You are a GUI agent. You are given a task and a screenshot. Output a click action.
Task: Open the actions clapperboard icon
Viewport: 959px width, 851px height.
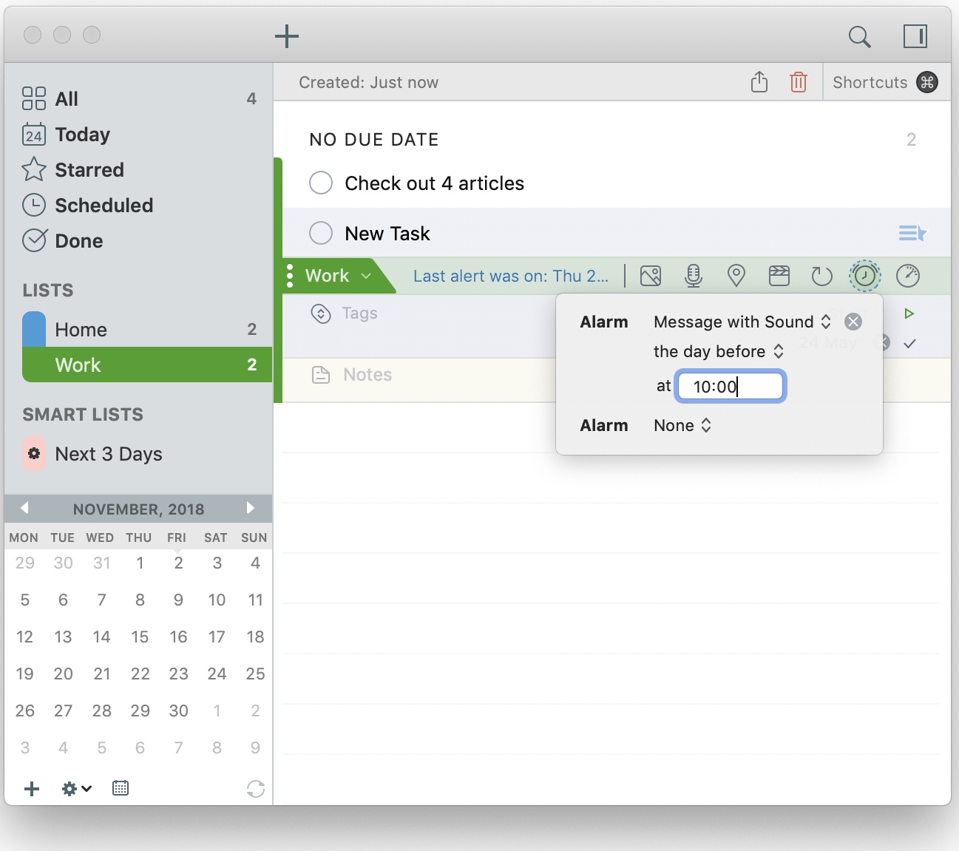[779, 276]
